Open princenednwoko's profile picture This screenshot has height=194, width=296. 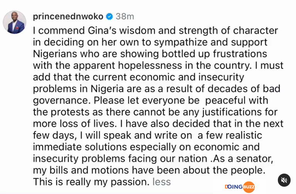tap(15, 22)
